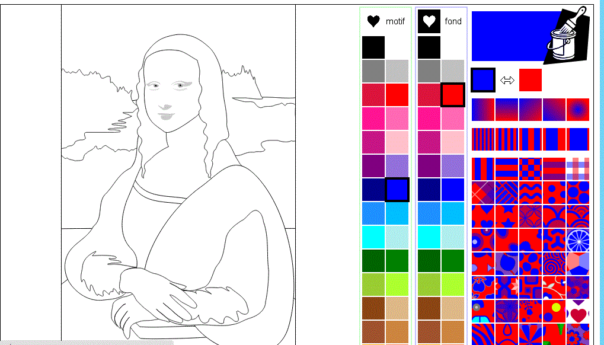604x345 pixels.
Task: Choose lavender purple in the fond palette
Action: pyautogui.click(x=453, y=166)
